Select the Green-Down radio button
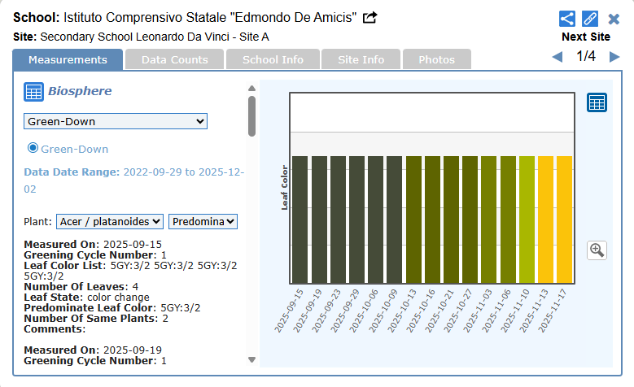This screenshot has height=387, width=634. click(33, 148)
